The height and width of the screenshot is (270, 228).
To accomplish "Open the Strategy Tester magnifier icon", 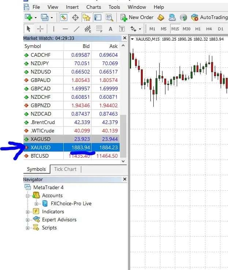I will click(109, 18).
